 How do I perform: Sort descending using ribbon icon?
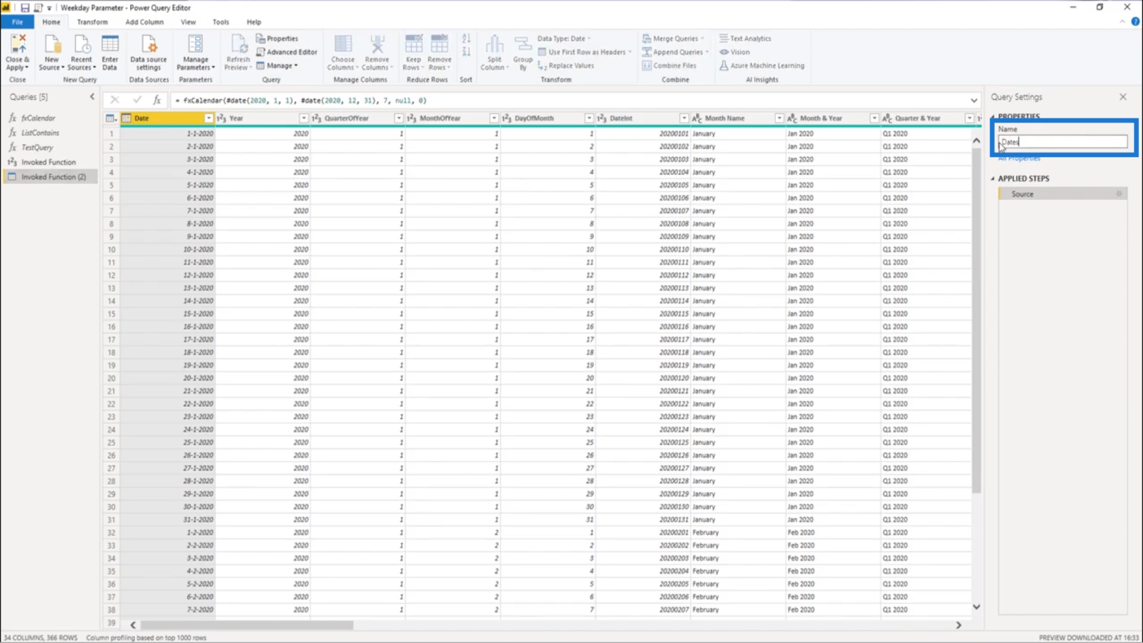click(x=466, y=52)
